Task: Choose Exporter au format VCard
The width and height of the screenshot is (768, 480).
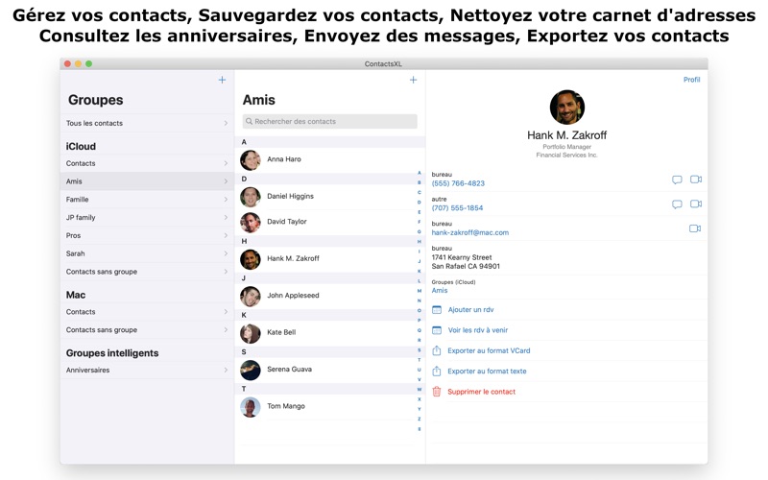Action: 489,350
